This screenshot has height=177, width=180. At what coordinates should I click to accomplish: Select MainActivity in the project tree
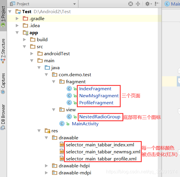(x=85, y=124)
